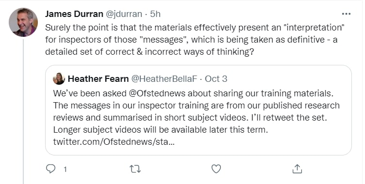Click the @Ofstednews mention
Image resolution: width=365 pixels, height=184 pixels.
[157, 93]
